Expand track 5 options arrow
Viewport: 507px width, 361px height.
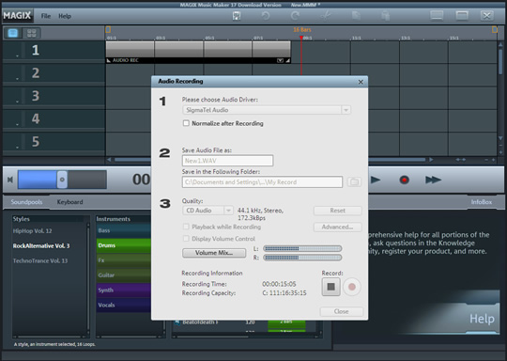[17, 148]
